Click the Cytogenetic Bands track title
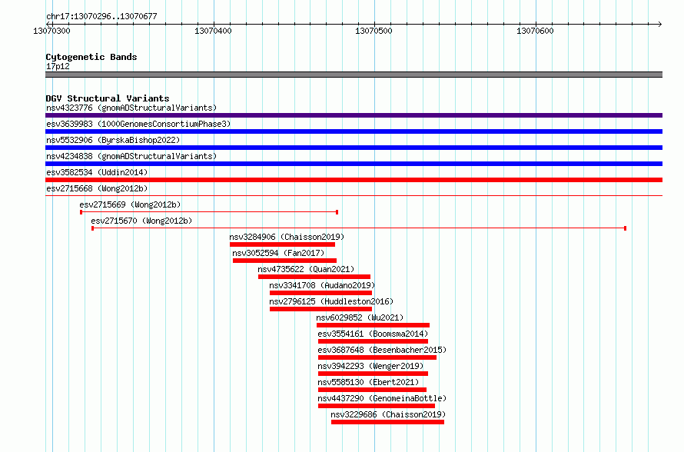 click(91, 57)
